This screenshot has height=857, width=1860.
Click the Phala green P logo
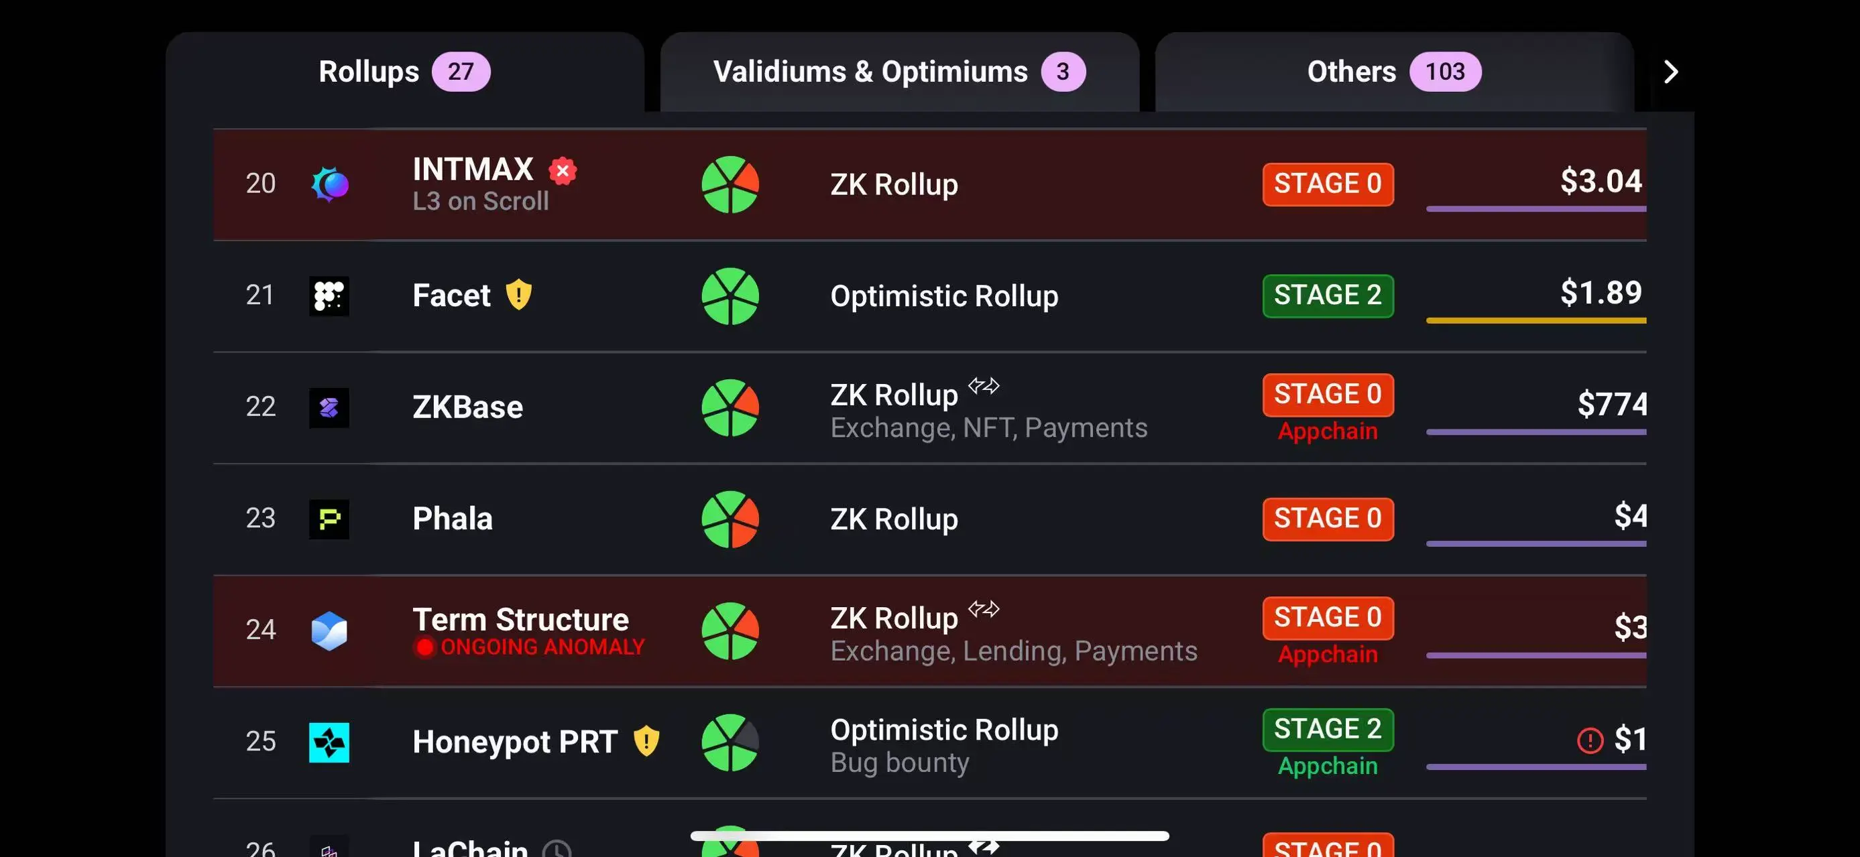(329, 519)
